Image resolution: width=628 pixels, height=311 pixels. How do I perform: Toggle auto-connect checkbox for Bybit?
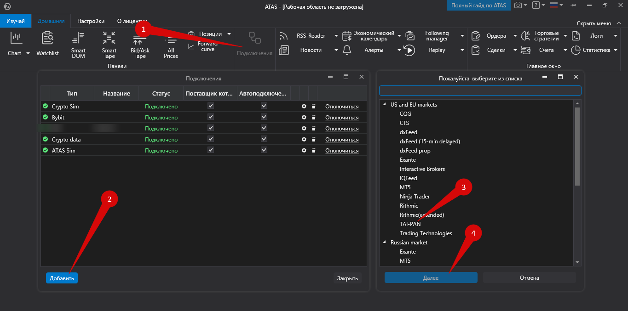(264, 117)
